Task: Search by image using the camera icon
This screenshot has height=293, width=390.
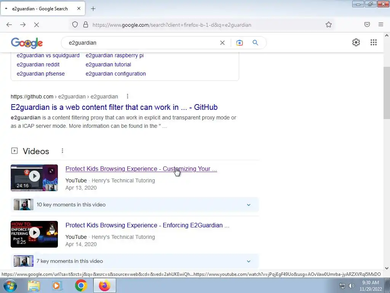Action: coord(240,43)
